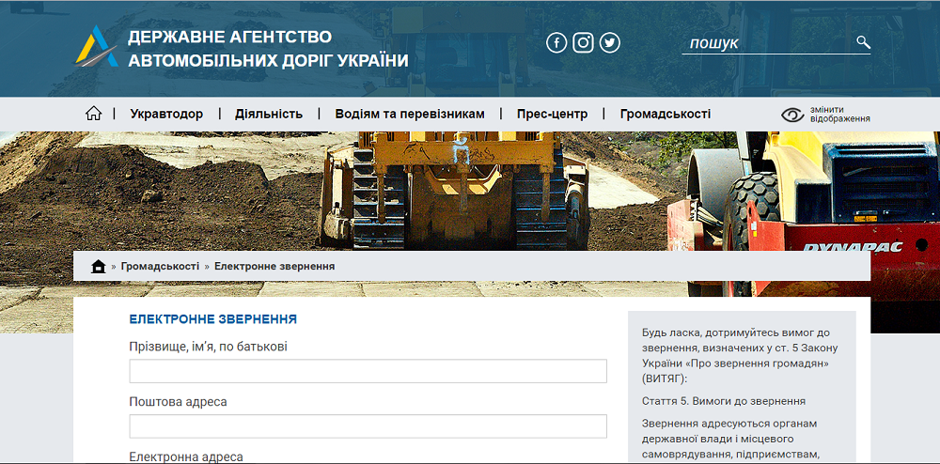940x464 pixels.
Task: Open the agency's Twitter icon
Action: pyautogui.click(x=610, y=42)
